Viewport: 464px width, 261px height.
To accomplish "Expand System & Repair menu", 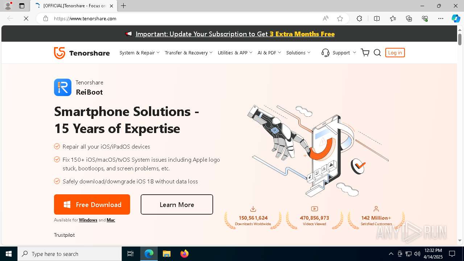I will coord(140,53).
